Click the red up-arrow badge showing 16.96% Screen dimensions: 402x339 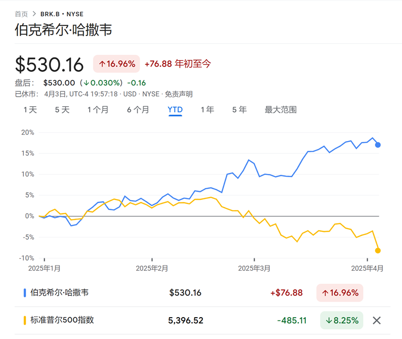tap(116, 64)
